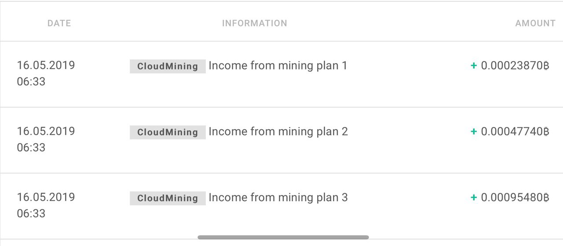Click the 16.05.2019 date in plan 2 row
Viewport: 563px width, 246px height.
pos(46,131)
